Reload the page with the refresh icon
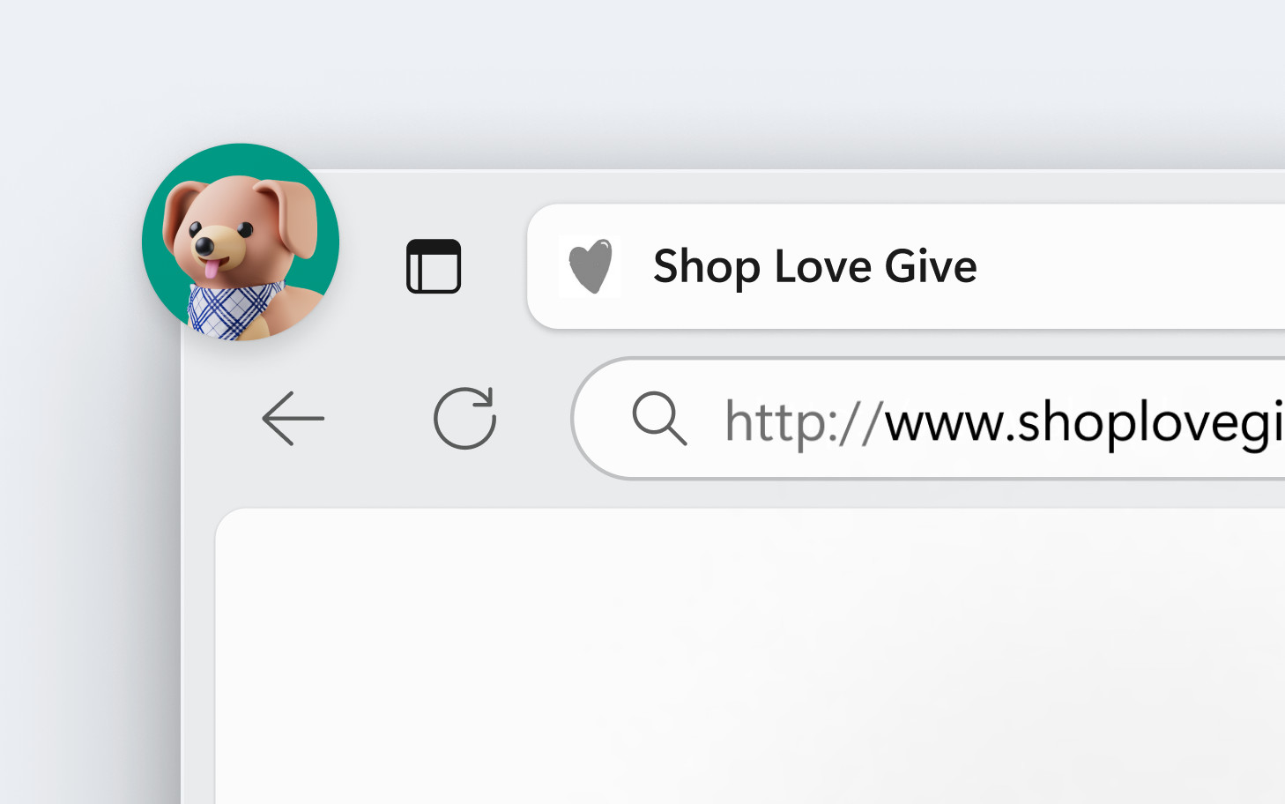This screenshot has width=1285, height=804. [x=465, y=419]
